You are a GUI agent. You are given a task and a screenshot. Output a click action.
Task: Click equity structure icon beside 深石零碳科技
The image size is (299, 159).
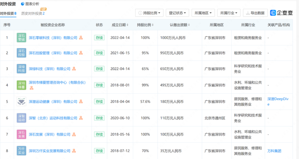coord(81,38)
